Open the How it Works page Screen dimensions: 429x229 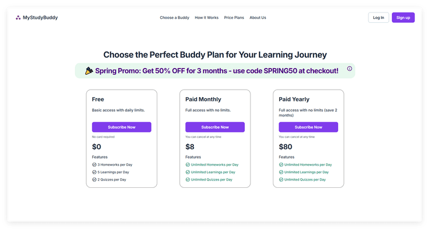[x=206, y=18]
